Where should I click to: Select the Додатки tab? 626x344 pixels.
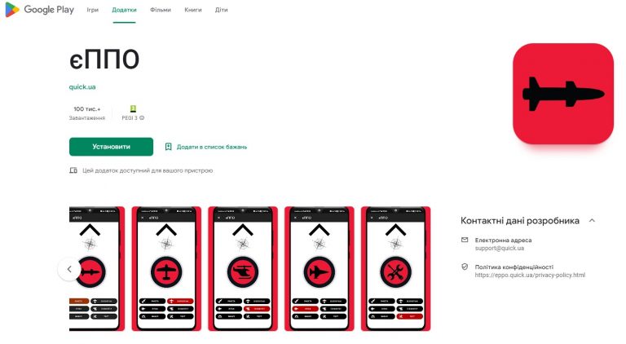pyautogui.click(x=124, y=10)
